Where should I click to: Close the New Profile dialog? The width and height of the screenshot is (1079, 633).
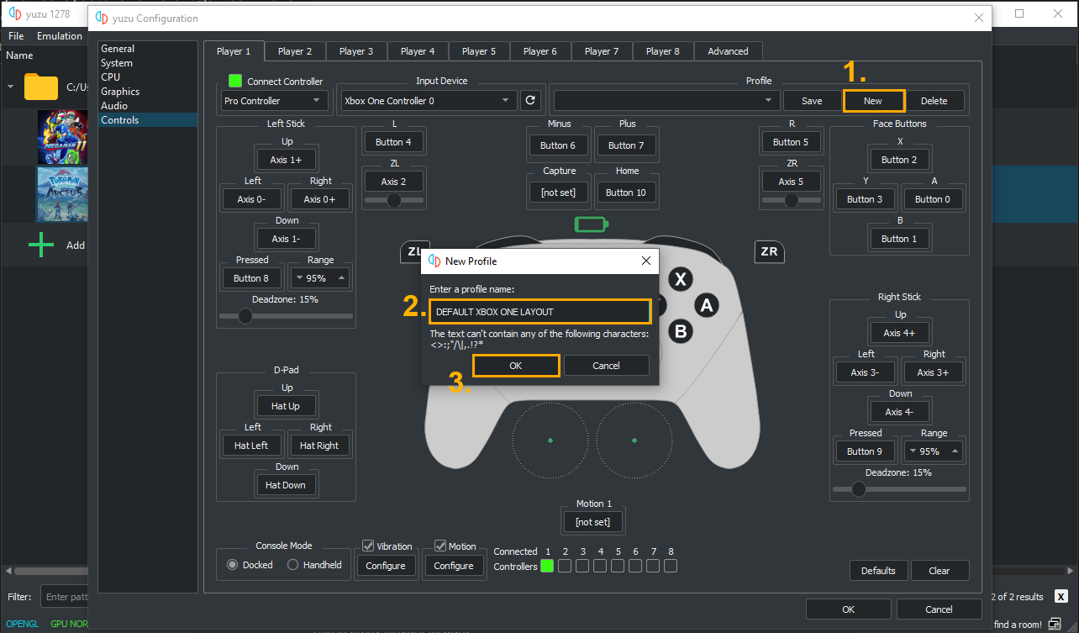coord(646,261)
